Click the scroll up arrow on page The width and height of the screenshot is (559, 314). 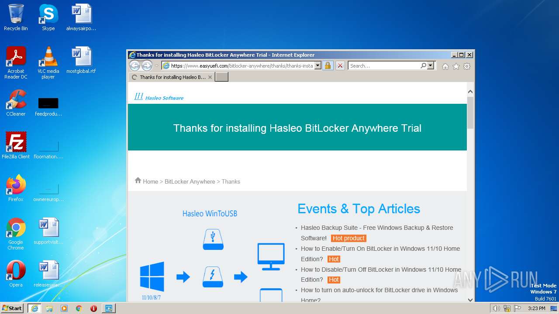coord(470,92)
